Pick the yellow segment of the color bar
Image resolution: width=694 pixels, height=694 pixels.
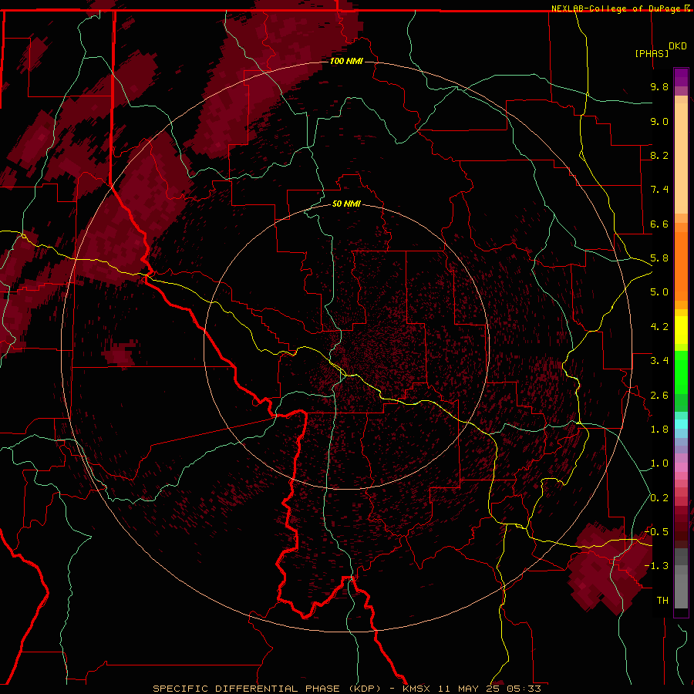pyautogui.click(x=681, y=330)
